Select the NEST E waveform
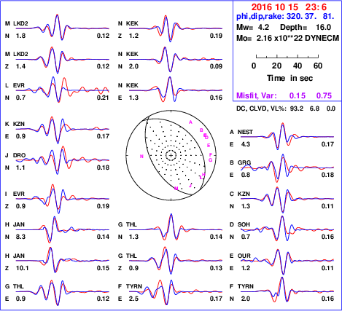The image size is (342, 311). 287,136
